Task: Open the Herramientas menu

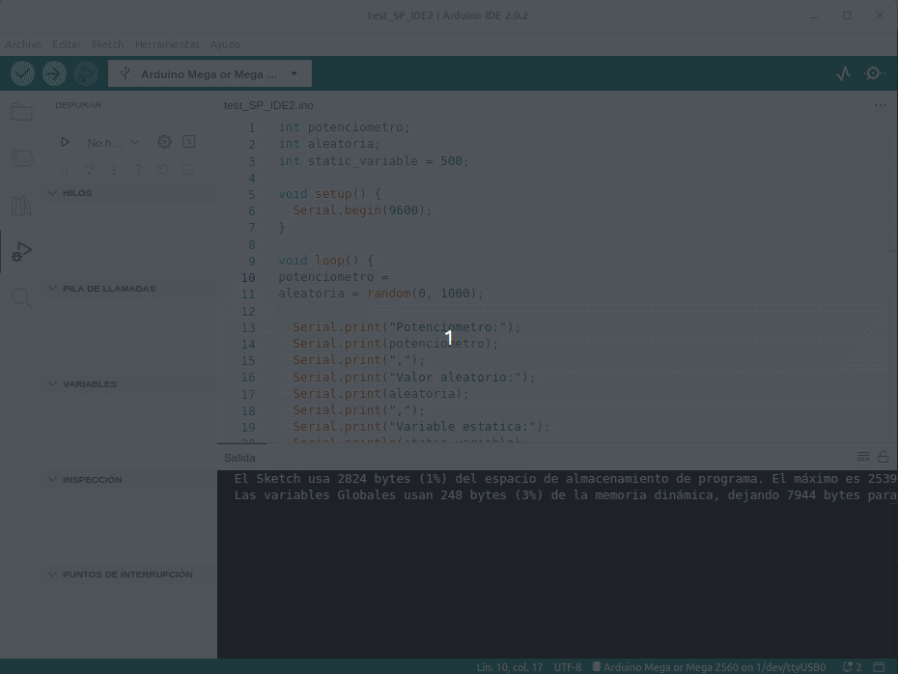Action: (x=167, y=44)
